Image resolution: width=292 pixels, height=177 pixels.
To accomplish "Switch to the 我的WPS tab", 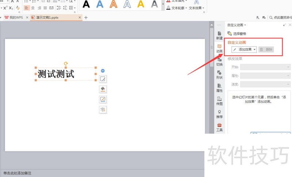I will [x=15, y=17].
